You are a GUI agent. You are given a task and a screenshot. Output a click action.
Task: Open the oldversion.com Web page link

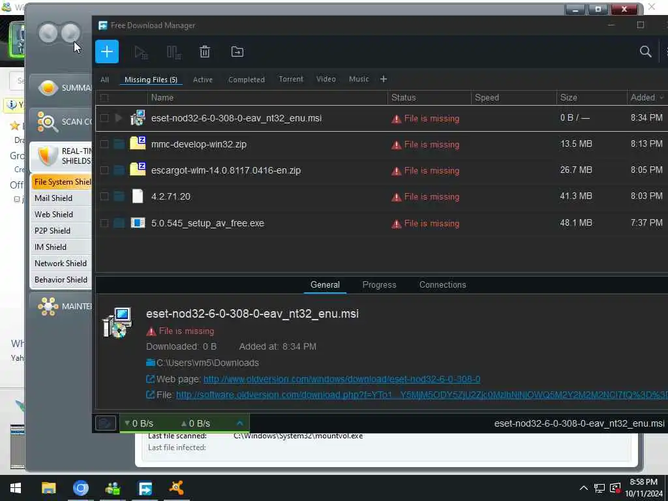(x=342, y=379)
